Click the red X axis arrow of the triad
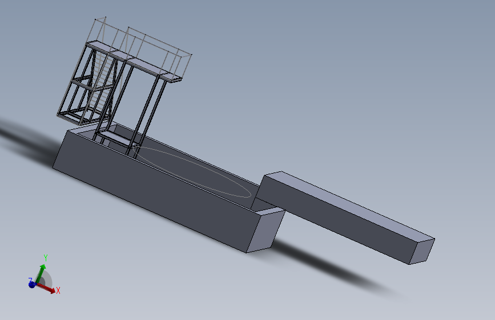 pos(47,288)
